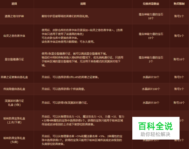Select the 深渊派对通行证礼盒 (5张) item name
Viewport: 189px width, 149px height.
(14, 103)
